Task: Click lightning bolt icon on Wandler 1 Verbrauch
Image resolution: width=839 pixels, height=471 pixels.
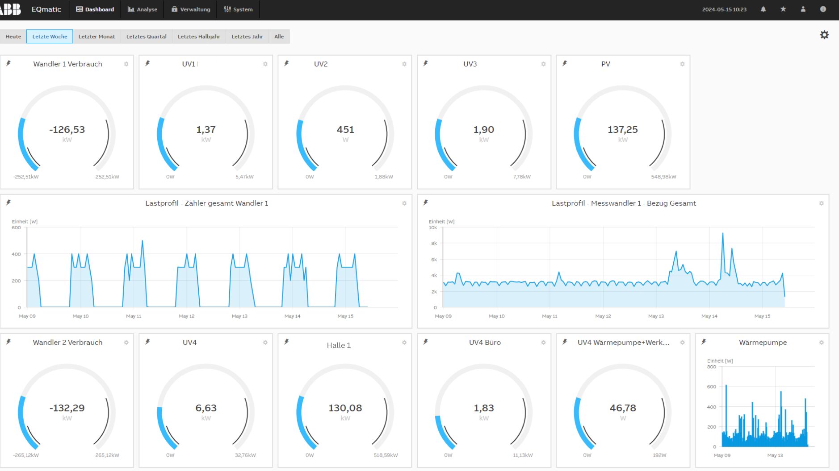Action: 8,63
